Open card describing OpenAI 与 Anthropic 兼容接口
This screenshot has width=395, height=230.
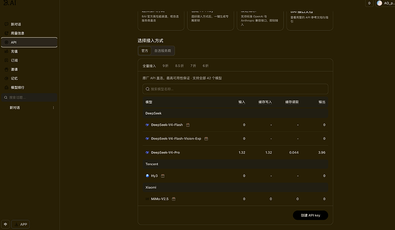(x=260, y=21)
